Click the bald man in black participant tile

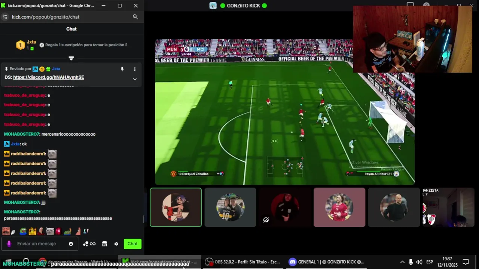coord(394,207)
